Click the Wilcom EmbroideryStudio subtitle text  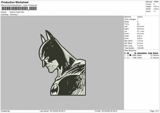(x=19, y=5)
